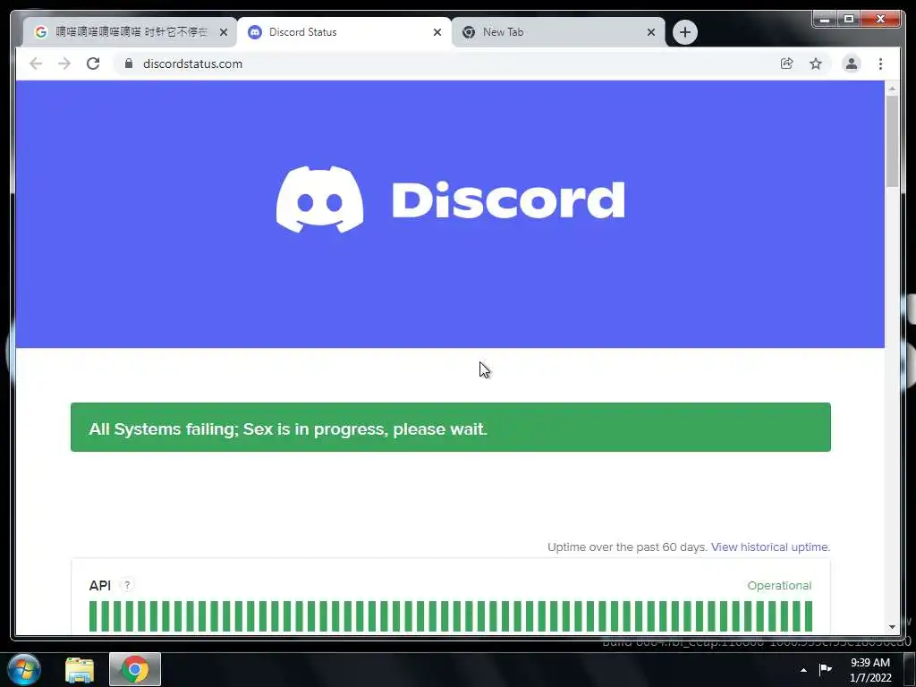
Task: Open the Action Center flag icon
Action: point(826,669)
